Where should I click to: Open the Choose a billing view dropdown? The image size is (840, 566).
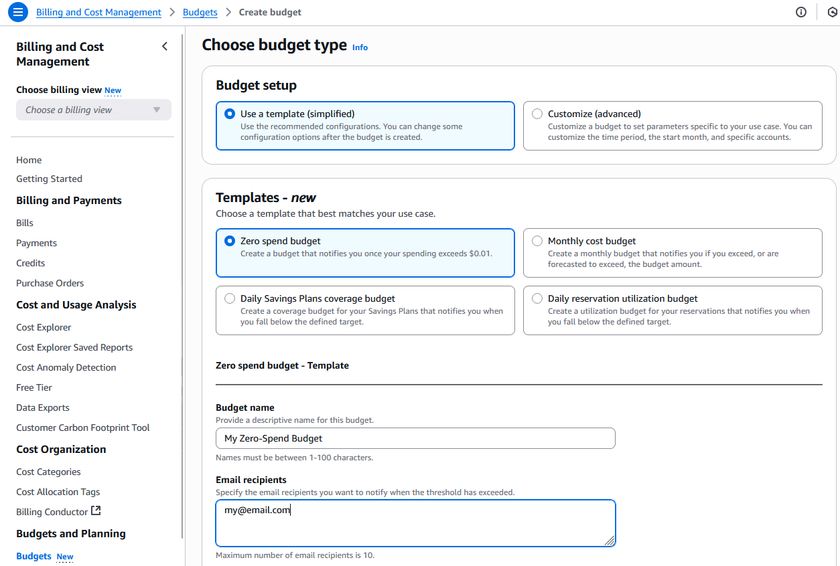[93, 110]
